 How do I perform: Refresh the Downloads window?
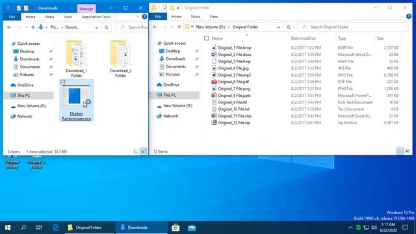(x=107, y=27)
